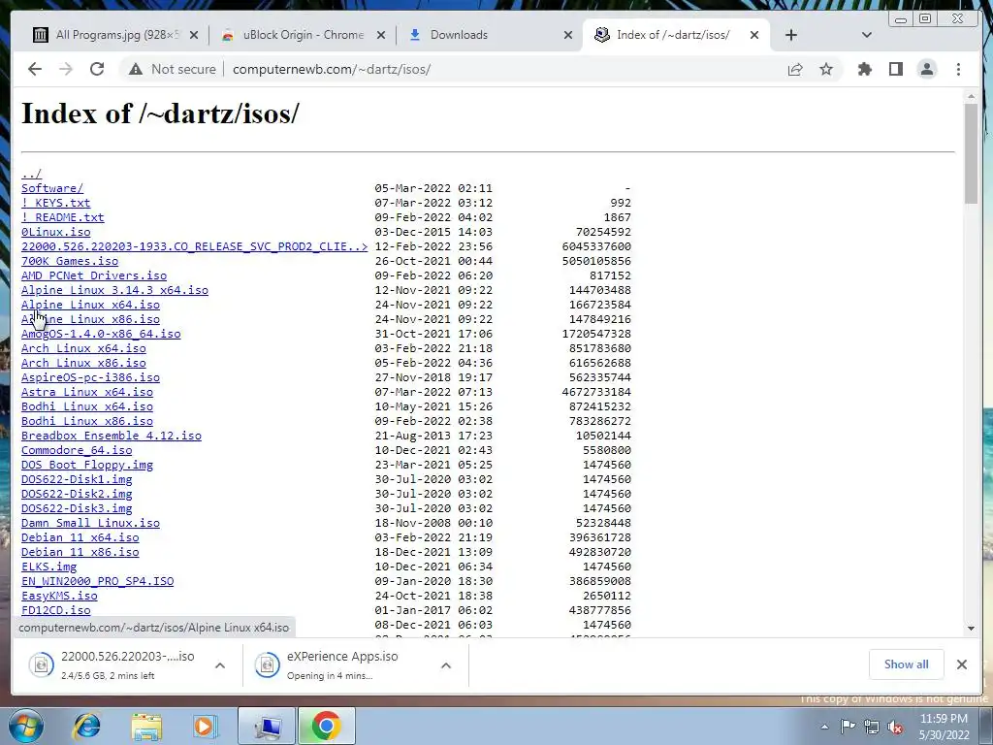The height and width of the screenshot is (745, 993).
Task: Open the tab search chevron
Action: coord(867,35)
